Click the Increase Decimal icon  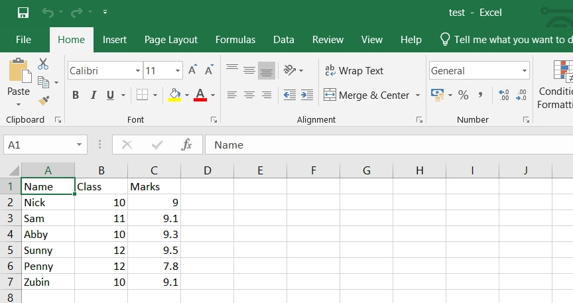[504, 95]
